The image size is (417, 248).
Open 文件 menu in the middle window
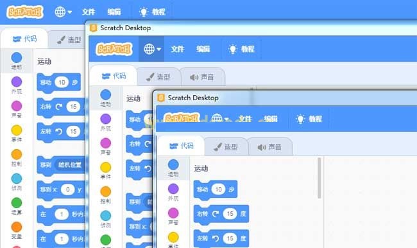pyautogui.click(x=177, y=49)
